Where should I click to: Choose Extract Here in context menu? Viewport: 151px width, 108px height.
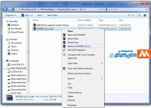(73, 42)
